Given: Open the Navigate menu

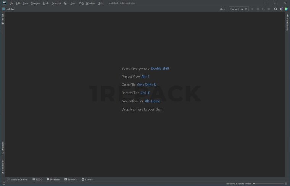Looking at the screenshot, I should pyautogui.click(x=35, y=3).
